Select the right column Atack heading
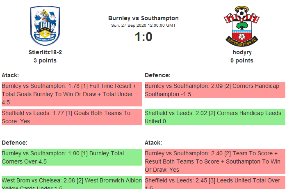287x189 pixels. coord(153,143)
